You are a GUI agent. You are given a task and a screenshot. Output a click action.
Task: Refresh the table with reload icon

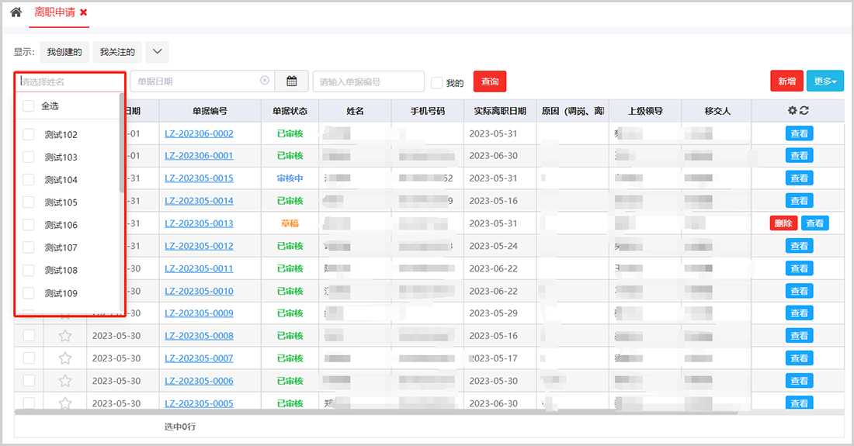804,111
